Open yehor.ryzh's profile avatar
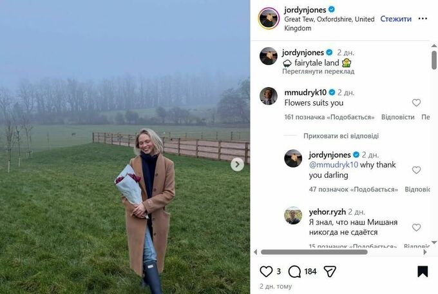Viewport: 438px width, 294px height. (293, 215)
